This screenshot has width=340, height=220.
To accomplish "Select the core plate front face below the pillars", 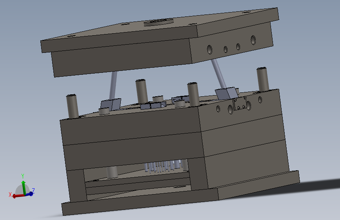I will point(130,126).
